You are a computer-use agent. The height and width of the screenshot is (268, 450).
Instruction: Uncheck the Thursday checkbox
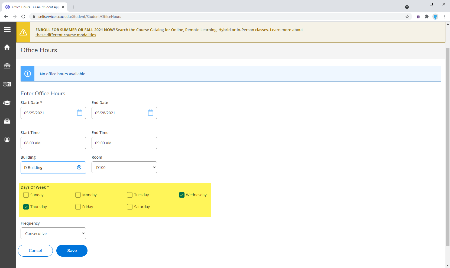point(26,207)
